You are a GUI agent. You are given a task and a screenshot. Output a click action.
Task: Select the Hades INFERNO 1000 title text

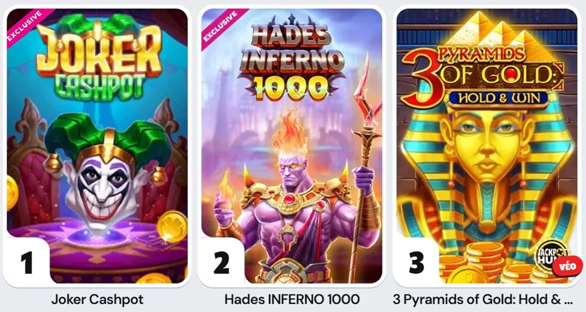coord(292,299)
